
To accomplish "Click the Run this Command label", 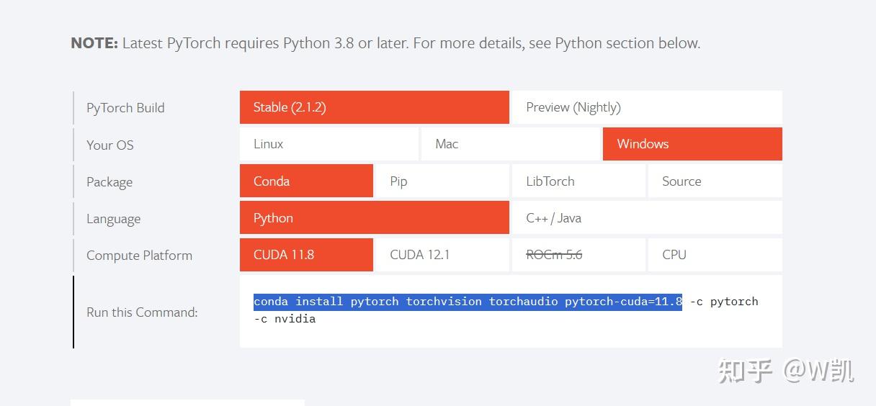I will coord(142,312).
